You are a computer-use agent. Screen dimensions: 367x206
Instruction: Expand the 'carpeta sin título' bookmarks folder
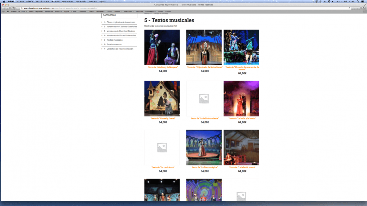(19, 11)
